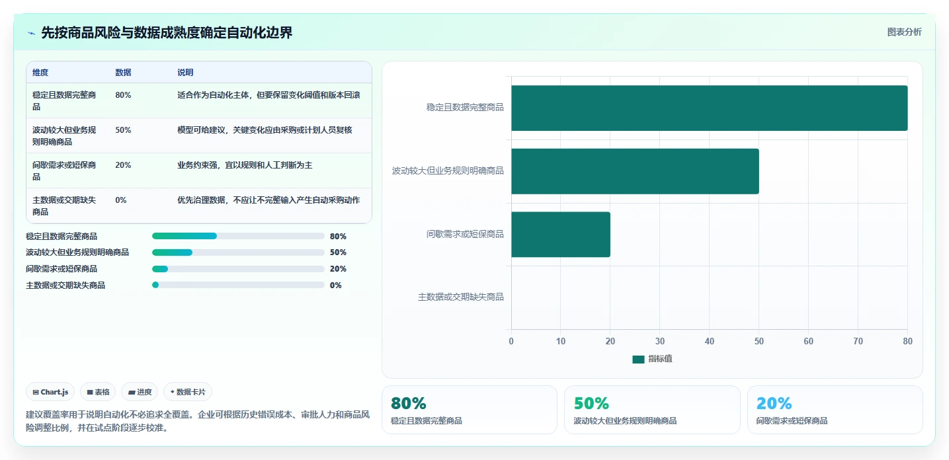
Task: Click the description 优先治理数据 in the table
Action: (x=268, y=200)
